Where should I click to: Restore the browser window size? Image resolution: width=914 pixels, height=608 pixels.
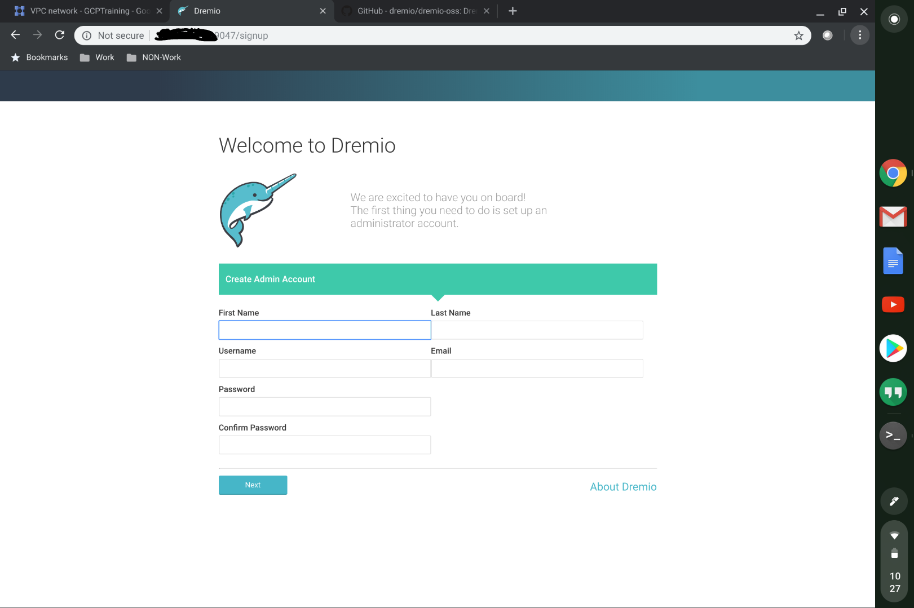(842, 11)
